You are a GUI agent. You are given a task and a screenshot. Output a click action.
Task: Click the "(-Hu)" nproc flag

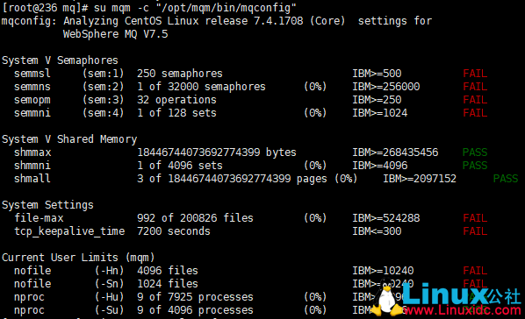coord(109,297)
